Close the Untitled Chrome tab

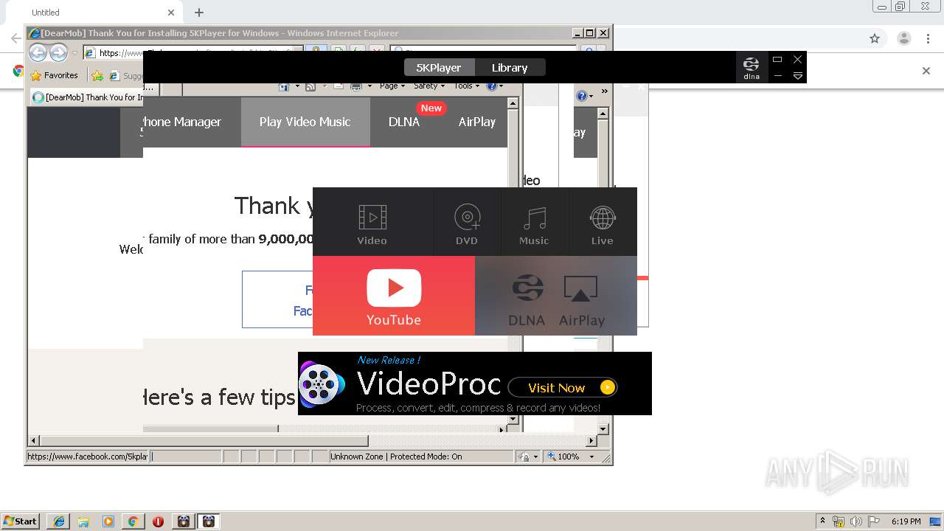[171, 13]
